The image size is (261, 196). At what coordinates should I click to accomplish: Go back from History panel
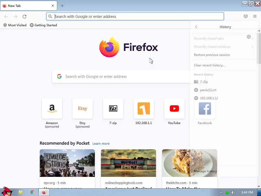click(196, 27)
